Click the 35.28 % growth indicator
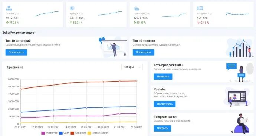The width and height of the screenshot is (256, 136). point(12,23)
